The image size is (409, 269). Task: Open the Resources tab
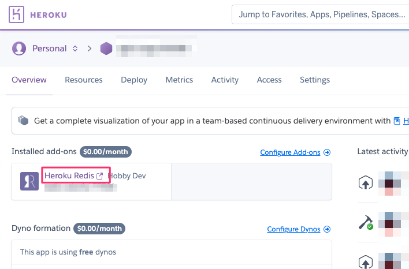pyautogui.click(x=83, y=80)
